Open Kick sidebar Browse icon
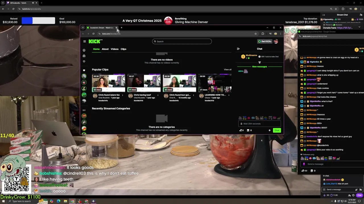The height and width of the screenshot is (204, 364). coord(84,56)
